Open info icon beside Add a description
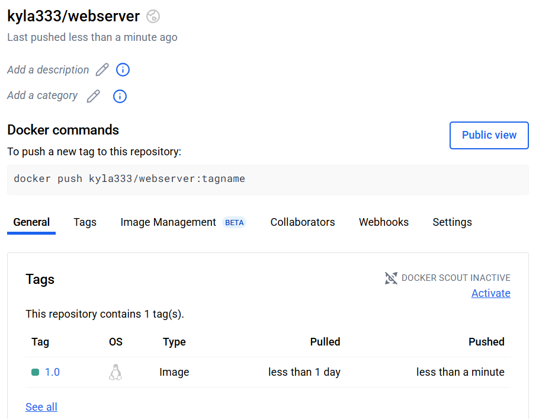This screenshot has height=419, width=539. 123,69
